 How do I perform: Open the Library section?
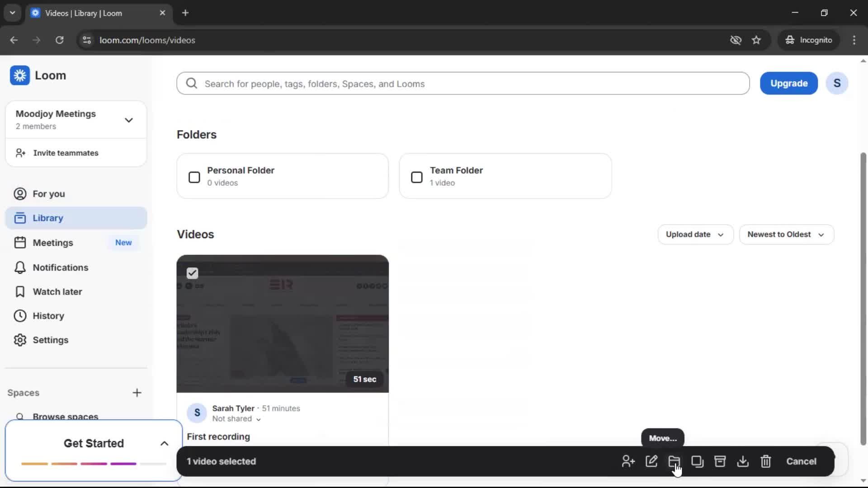[49, 218]
